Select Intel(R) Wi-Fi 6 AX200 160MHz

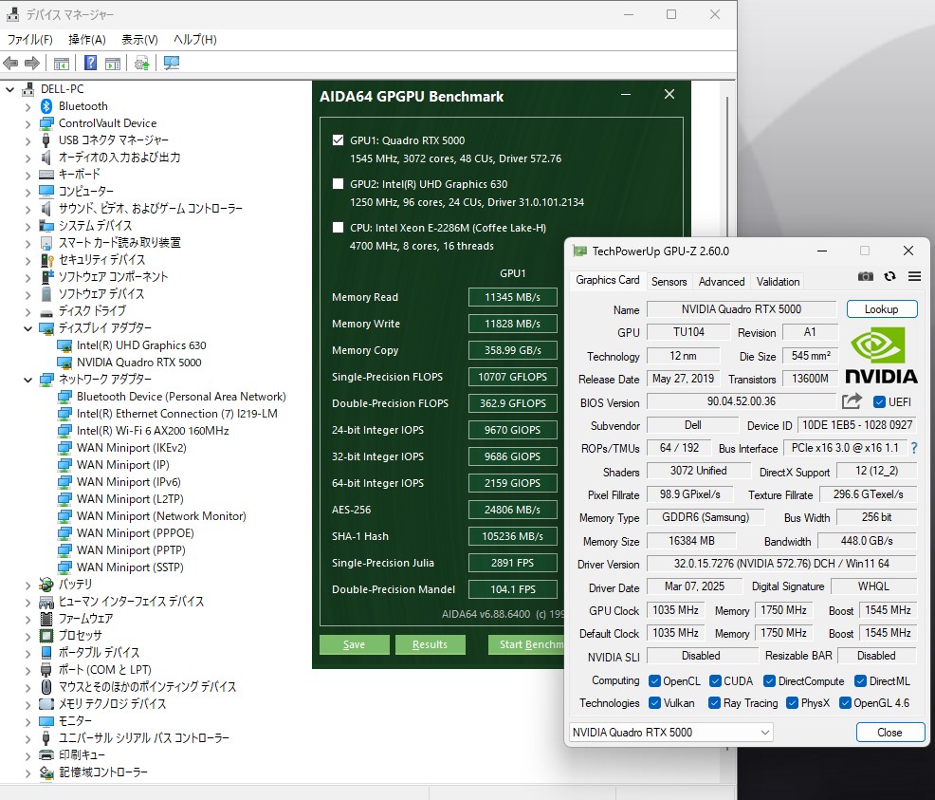click(x=152, y=431)
